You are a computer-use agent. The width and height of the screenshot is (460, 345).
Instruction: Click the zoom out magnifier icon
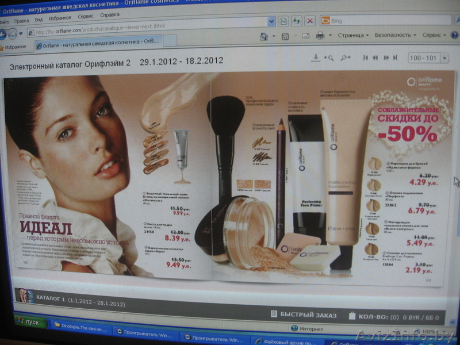coord(345,57)
